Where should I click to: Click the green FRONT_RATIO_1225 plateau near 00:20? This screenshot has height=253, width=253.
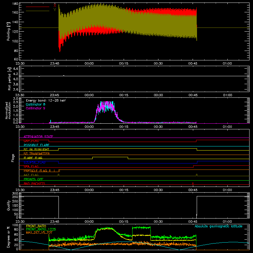[x=141, y=228]
